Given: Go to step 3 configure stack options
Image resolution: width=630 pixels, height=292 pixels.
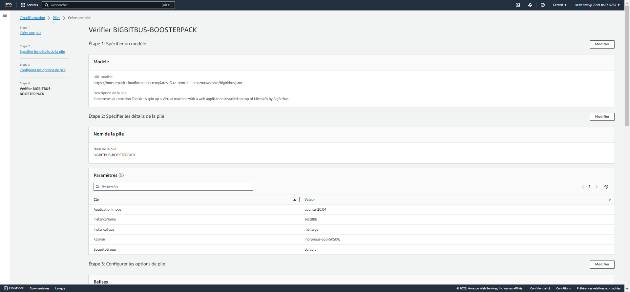Looking at the screenshot, I should [x=42, y=70].
